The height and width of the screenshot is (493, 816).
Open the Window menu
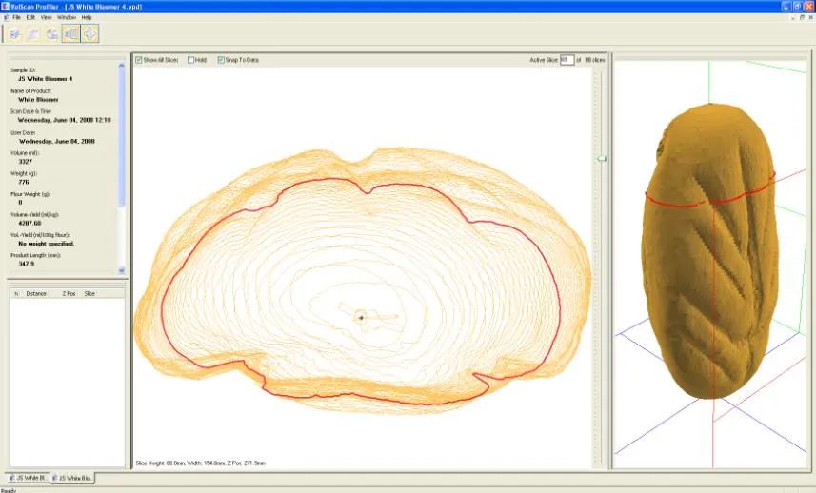67,17
